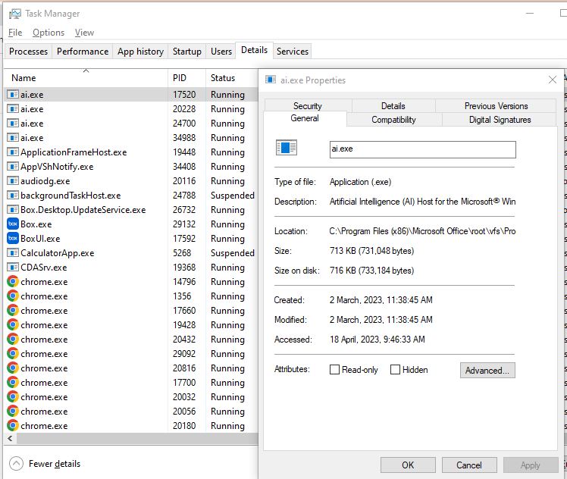Click the ApplicationFrameHost.exe process icon
The image size is (567, 479).
point(13,152)
